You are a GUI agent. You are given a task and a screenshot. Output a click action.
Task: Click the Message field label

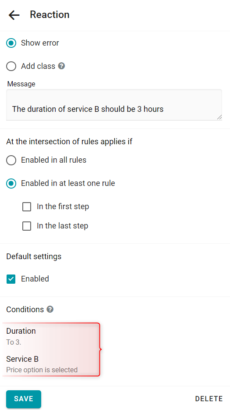[21, 84]
